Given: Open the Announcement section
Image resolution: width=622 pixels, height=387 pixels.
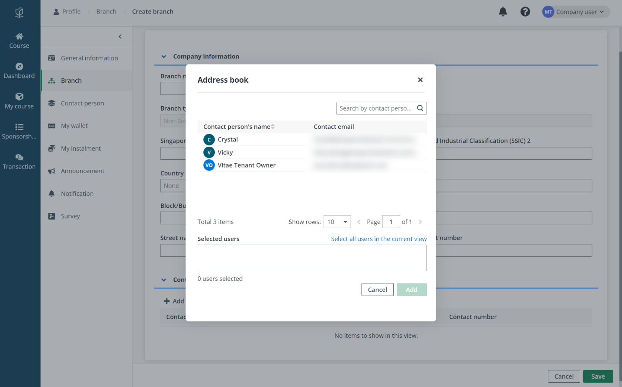Looking at the screenshot, I should 81,171.
